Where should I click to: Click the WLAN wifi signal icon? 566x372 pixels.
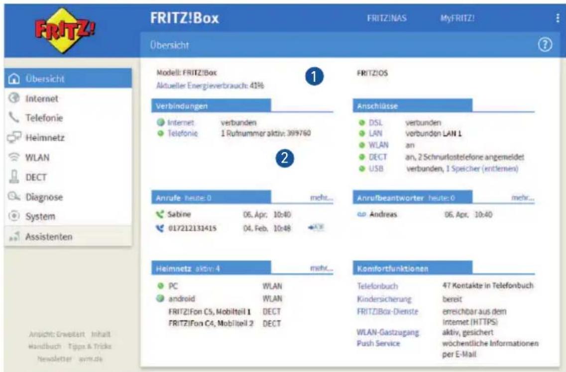pyautogui.click(x=14, y=157)
